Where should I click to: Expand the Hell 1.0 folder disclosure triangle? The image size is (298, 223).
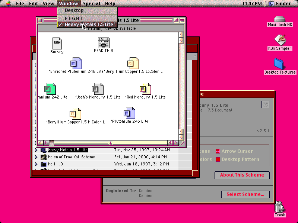(36, 164)
